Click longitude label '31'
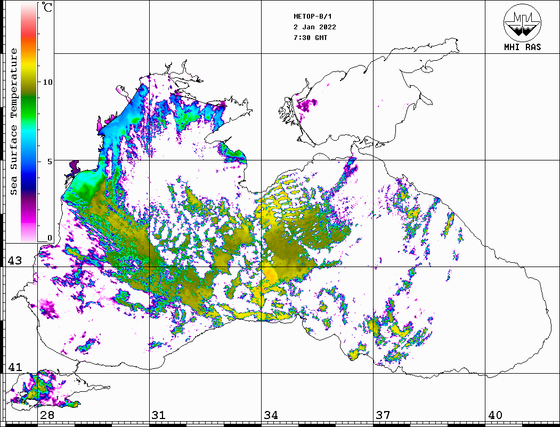Viewport: 560px width, 427px height. (159, 415)
